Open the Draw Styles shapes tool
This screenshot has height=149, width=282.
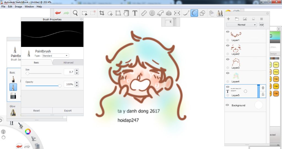(x=202, y=13)
